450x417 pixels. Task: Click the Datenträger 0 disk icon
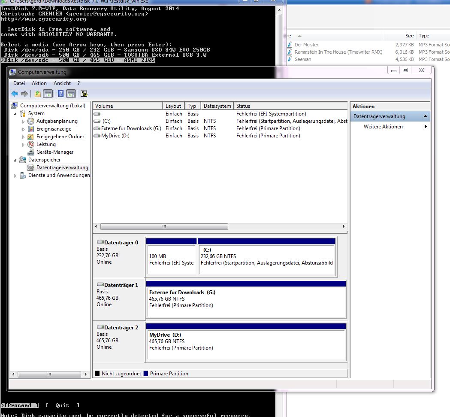point(100,242)
